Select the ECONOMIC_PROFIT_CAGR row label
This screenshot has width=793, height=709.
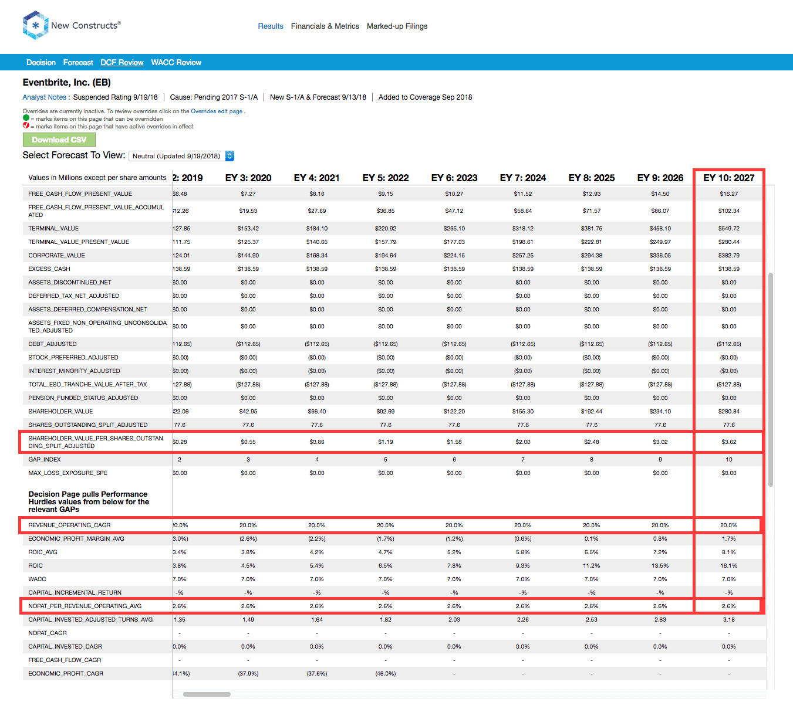click(x=66, y=674)
